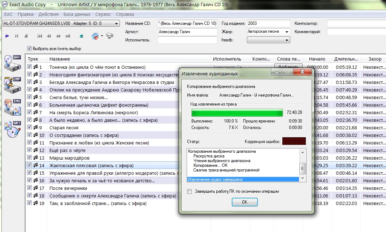Click the 'Год издания' input field

(x=268, y=23)
